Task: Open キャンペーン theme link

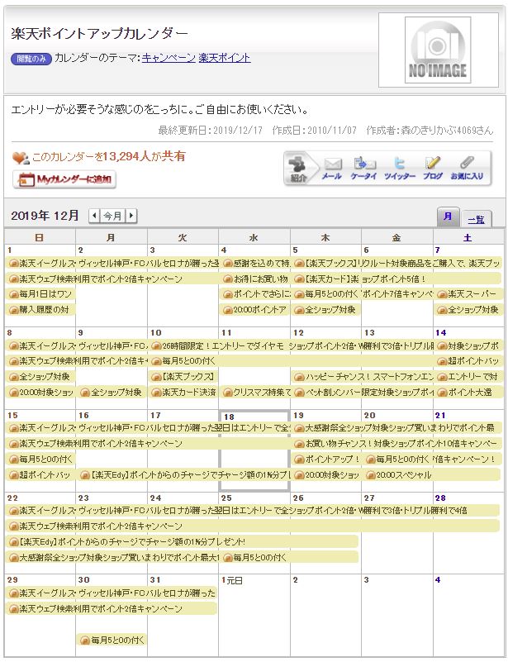Action: click(x=169, y=58)
